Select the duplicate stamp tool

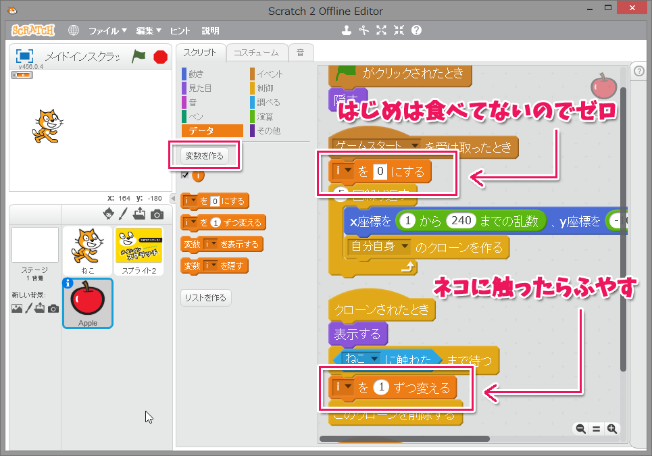coord(347,30)
